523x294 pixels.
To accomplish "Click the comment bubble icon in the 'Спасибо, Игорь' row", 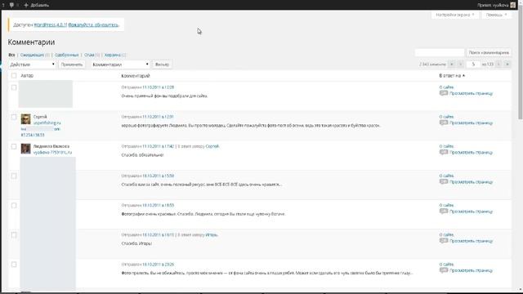I will (x=444, y=241).
